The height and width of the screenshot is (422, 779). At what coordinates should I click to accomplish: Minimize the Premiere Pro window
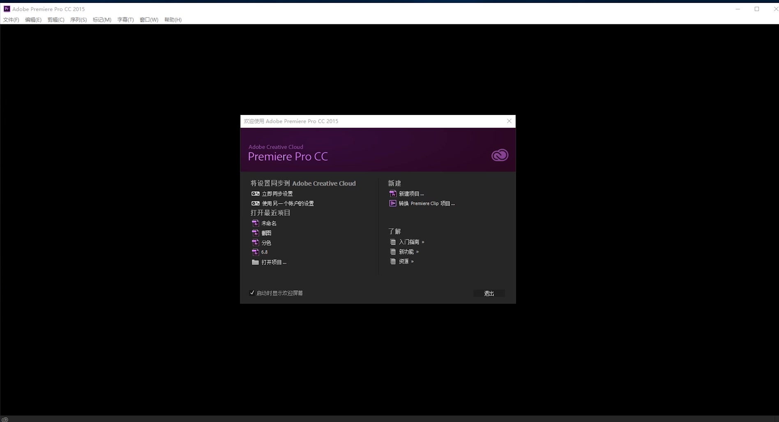pyautogui.click(x=738, y=9)
